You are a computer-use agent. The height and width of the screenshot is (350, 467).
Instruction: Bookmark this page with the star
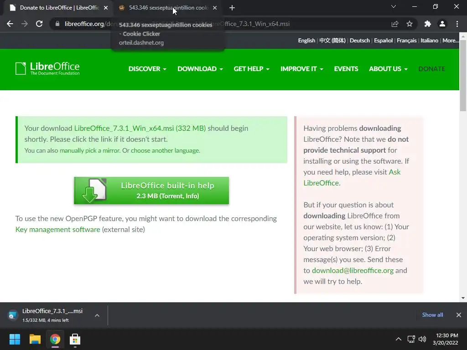point(410,24)
